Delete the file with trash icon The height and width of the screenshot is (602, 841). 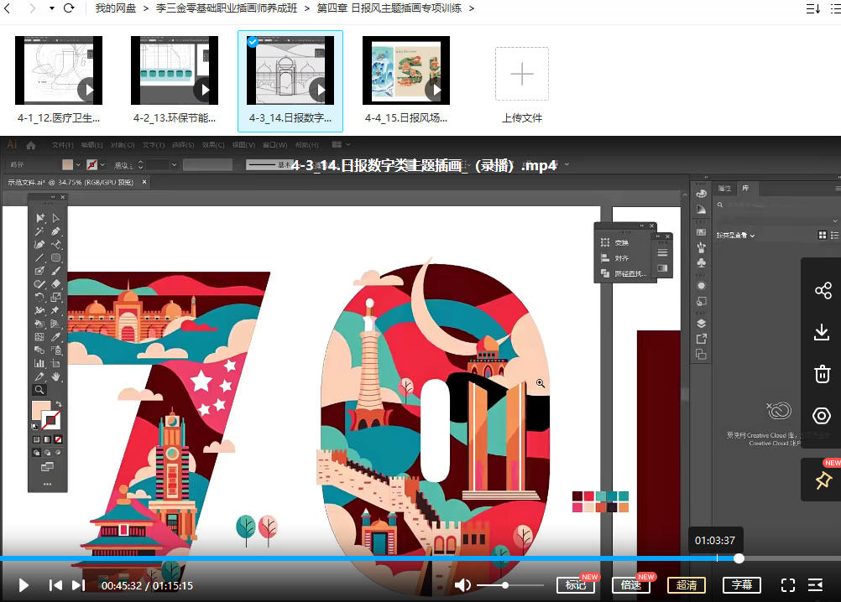coord(823,374)
